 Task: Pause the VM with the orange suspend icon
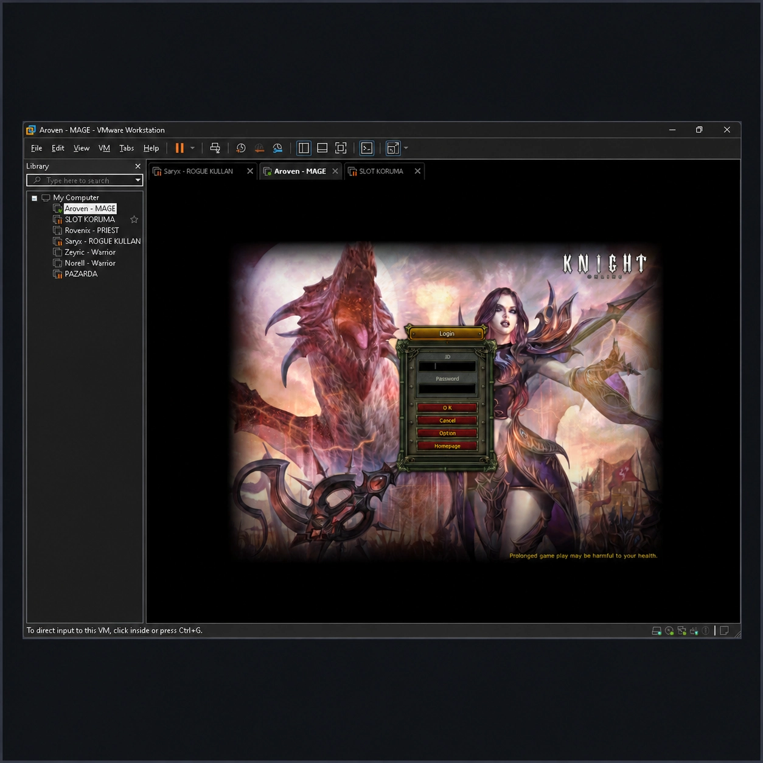coord(179,148)
